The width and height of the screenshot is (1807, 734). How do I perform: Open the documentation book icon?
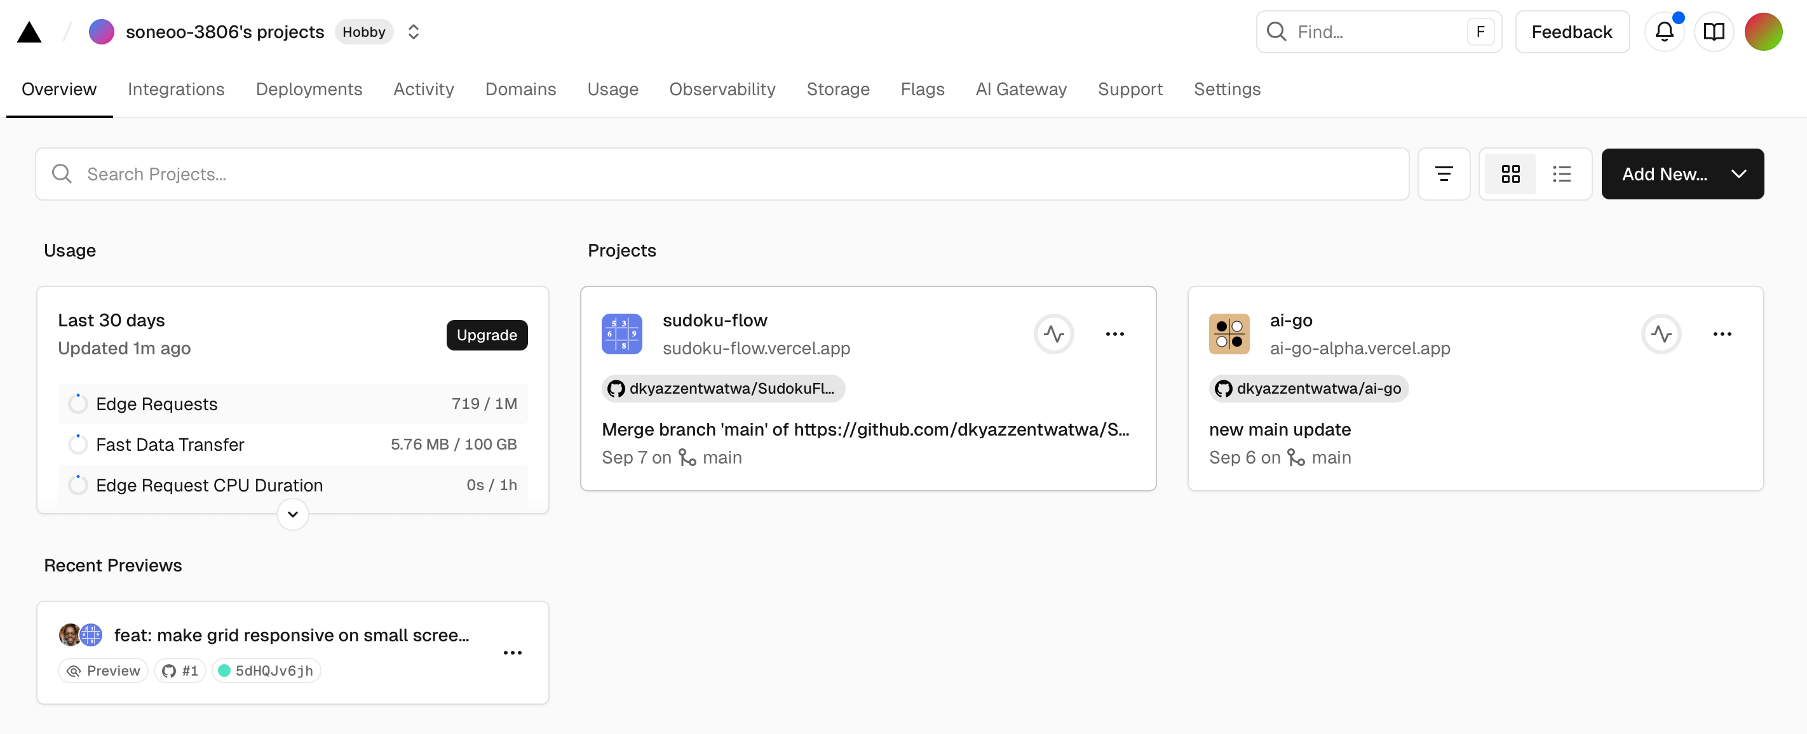(x=1714, y=32)
